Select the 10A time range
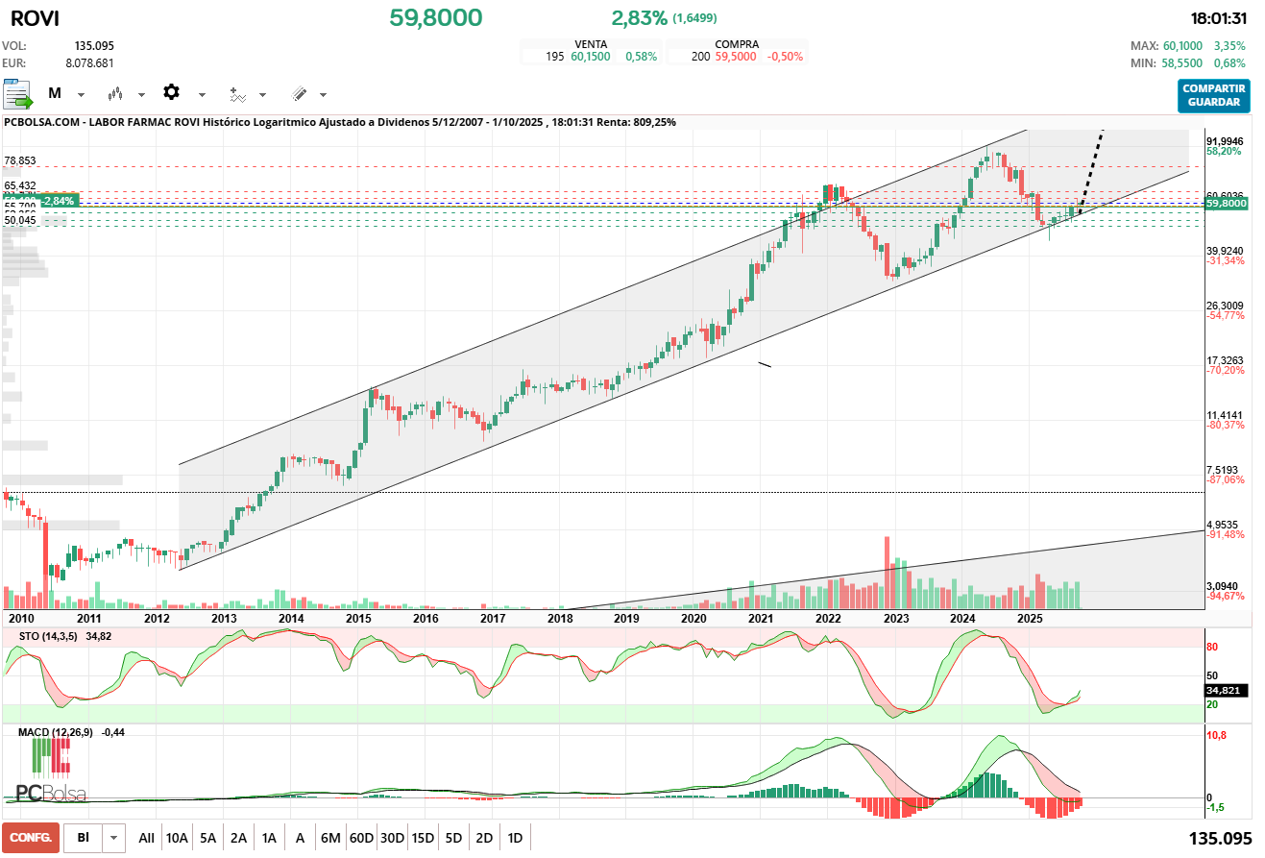 click(177, 838)
